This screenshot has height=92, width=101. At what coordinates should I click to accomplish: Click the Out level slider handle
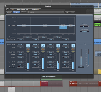tap(81, 57)
